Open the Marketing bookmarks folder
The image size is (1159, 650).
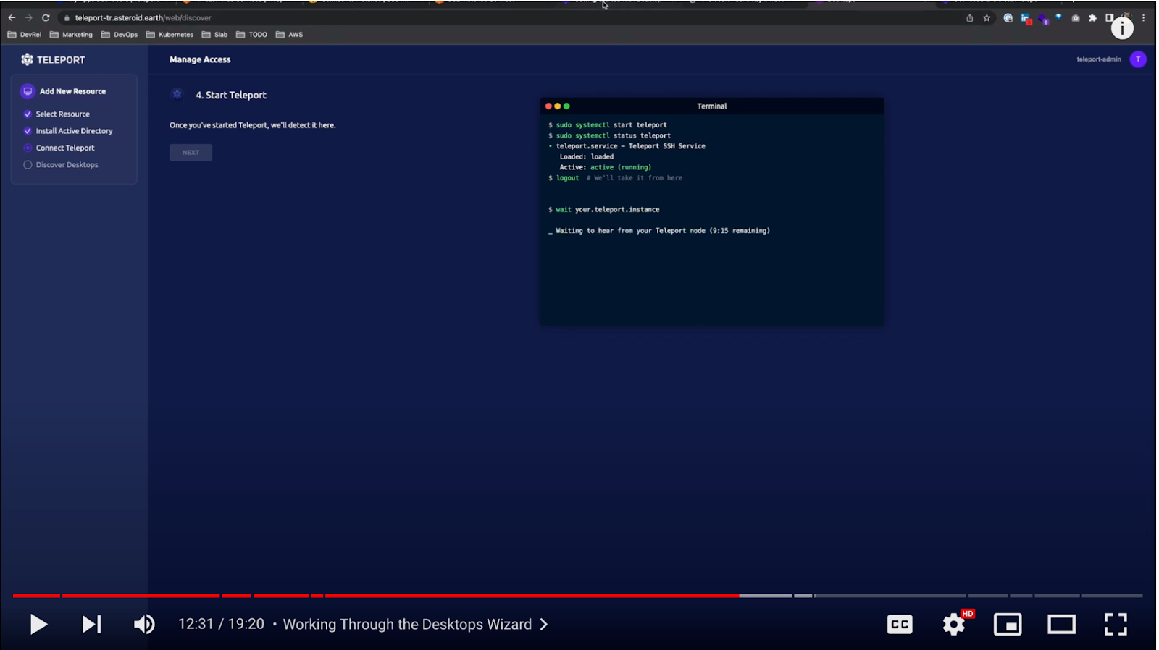tap(71, 35)
